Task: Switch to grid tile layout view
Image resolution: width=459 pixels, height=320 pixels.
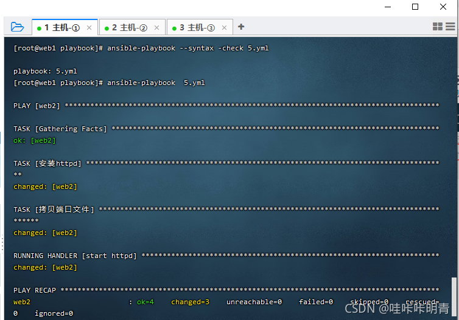Action: pos(437,27)
